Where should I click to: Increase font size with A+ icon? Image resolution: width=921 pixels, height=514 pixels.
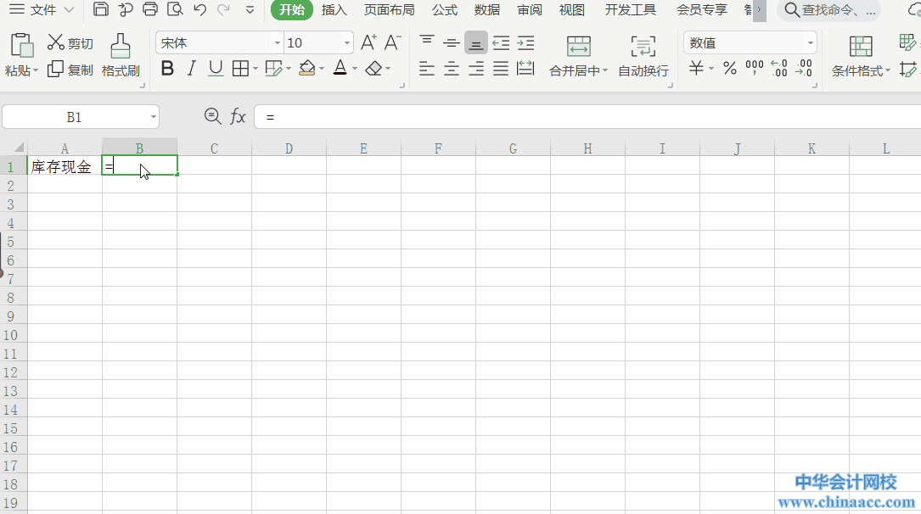click(369, 42)
